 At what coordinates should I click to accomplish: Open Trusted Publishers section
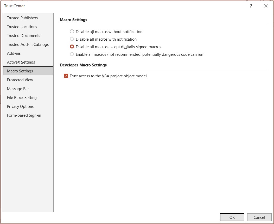point(22,18)
